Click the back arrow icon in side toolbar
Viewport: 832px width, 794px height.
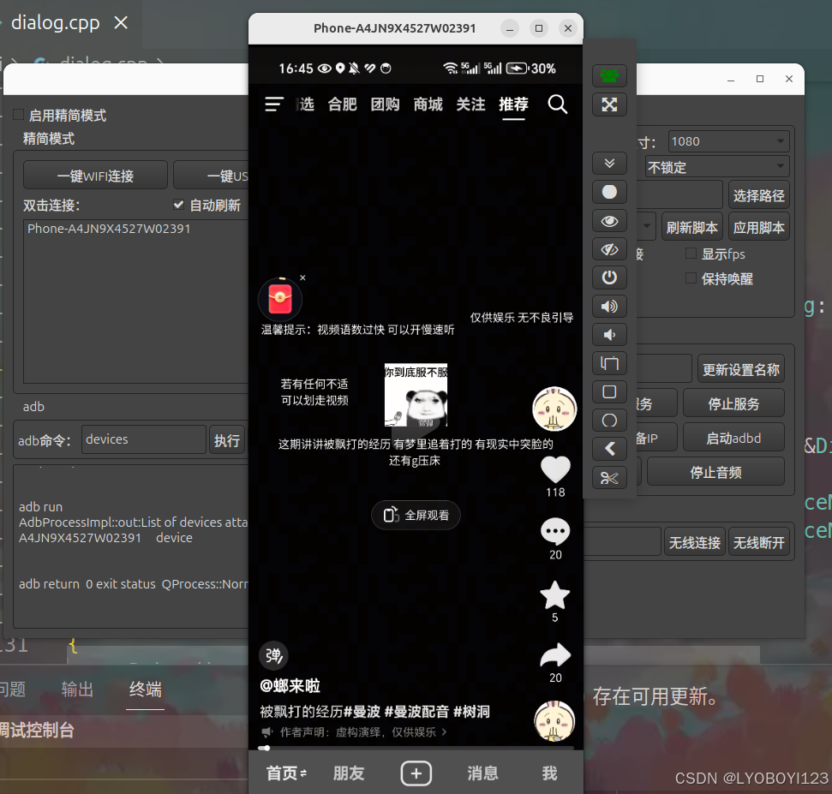[x=609, y=449]
